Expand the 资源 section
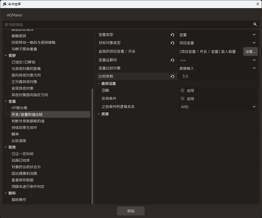Screen dimensions: 262x218 tap(99, 114)
